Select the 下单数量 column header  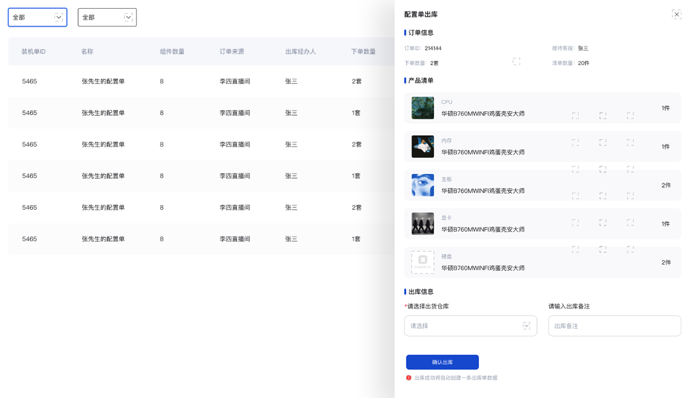363,51
